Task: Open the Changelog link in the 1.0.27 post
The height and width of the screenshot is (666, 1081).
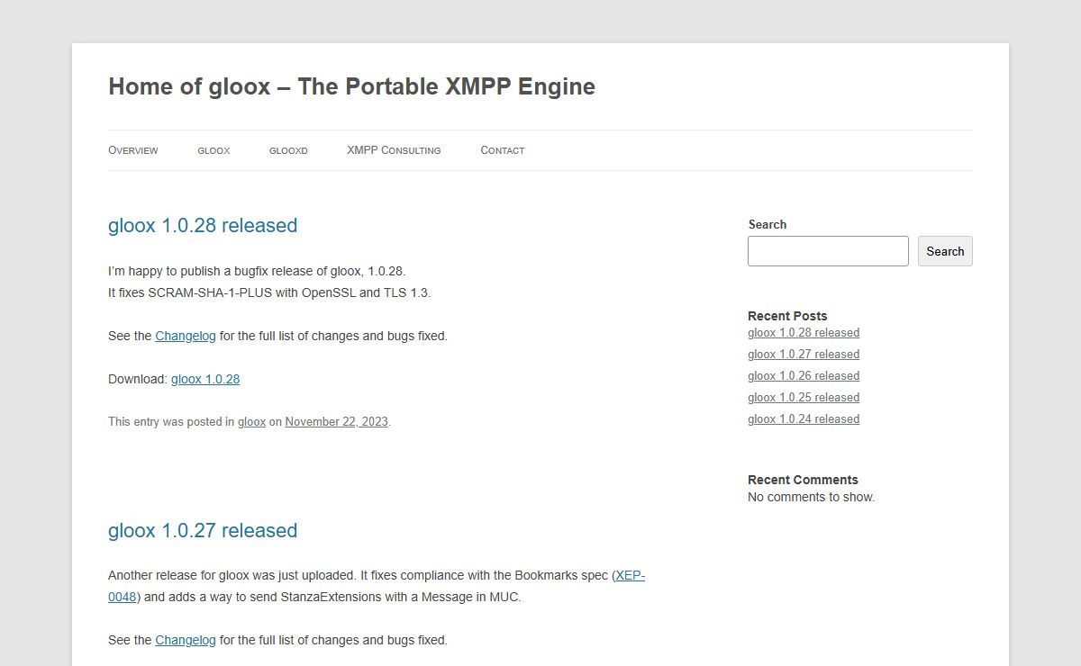Action: (x=186, y=640)
